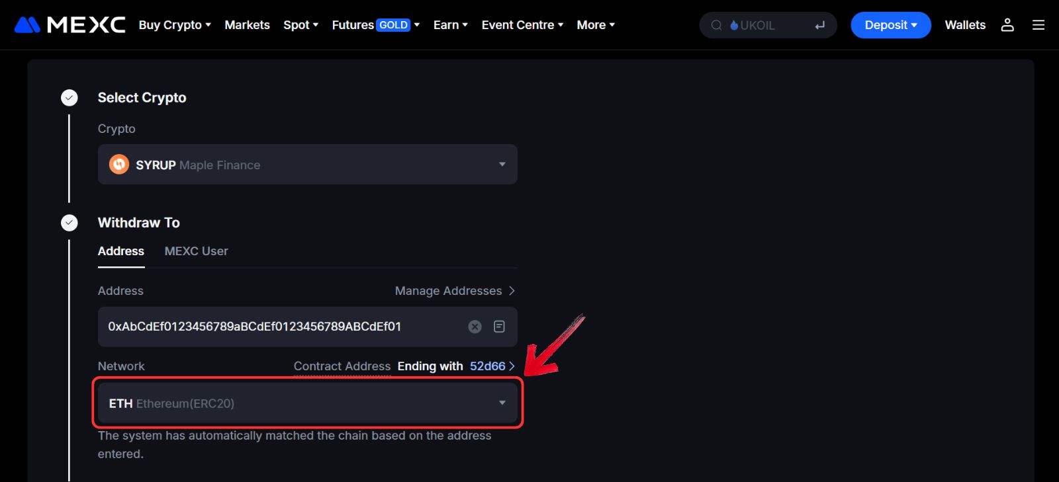Open contract address ending 52d66
Viewport: 1059px width, 482px height.
click(x=491, y=366)
